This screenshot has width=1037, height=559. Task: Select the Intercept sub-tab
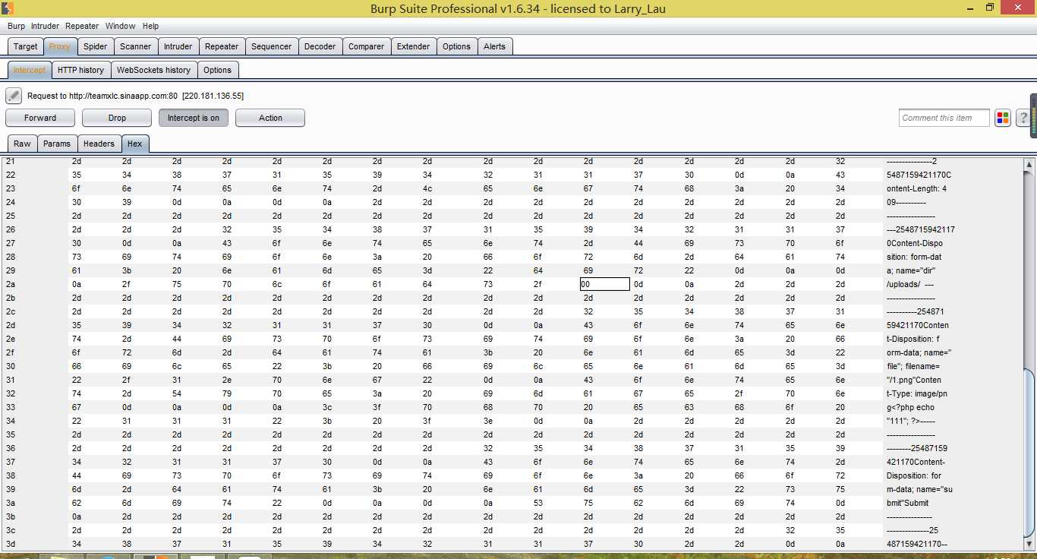pos(30,70)
